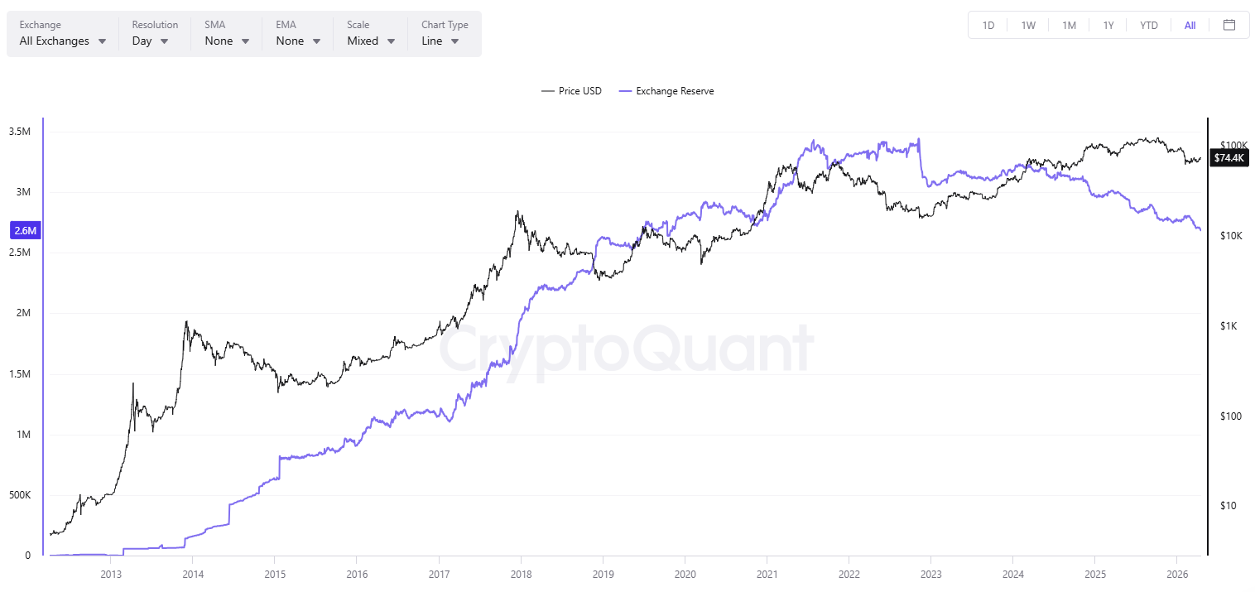Switch to the 1D time range
The image size is (1255, 592).
click(988, 25)
